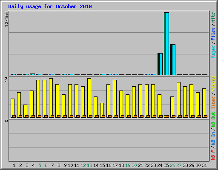Viewport: 218px width, 170px height.
Task: Click the green day 5 x-axis label
Action: 40,165
